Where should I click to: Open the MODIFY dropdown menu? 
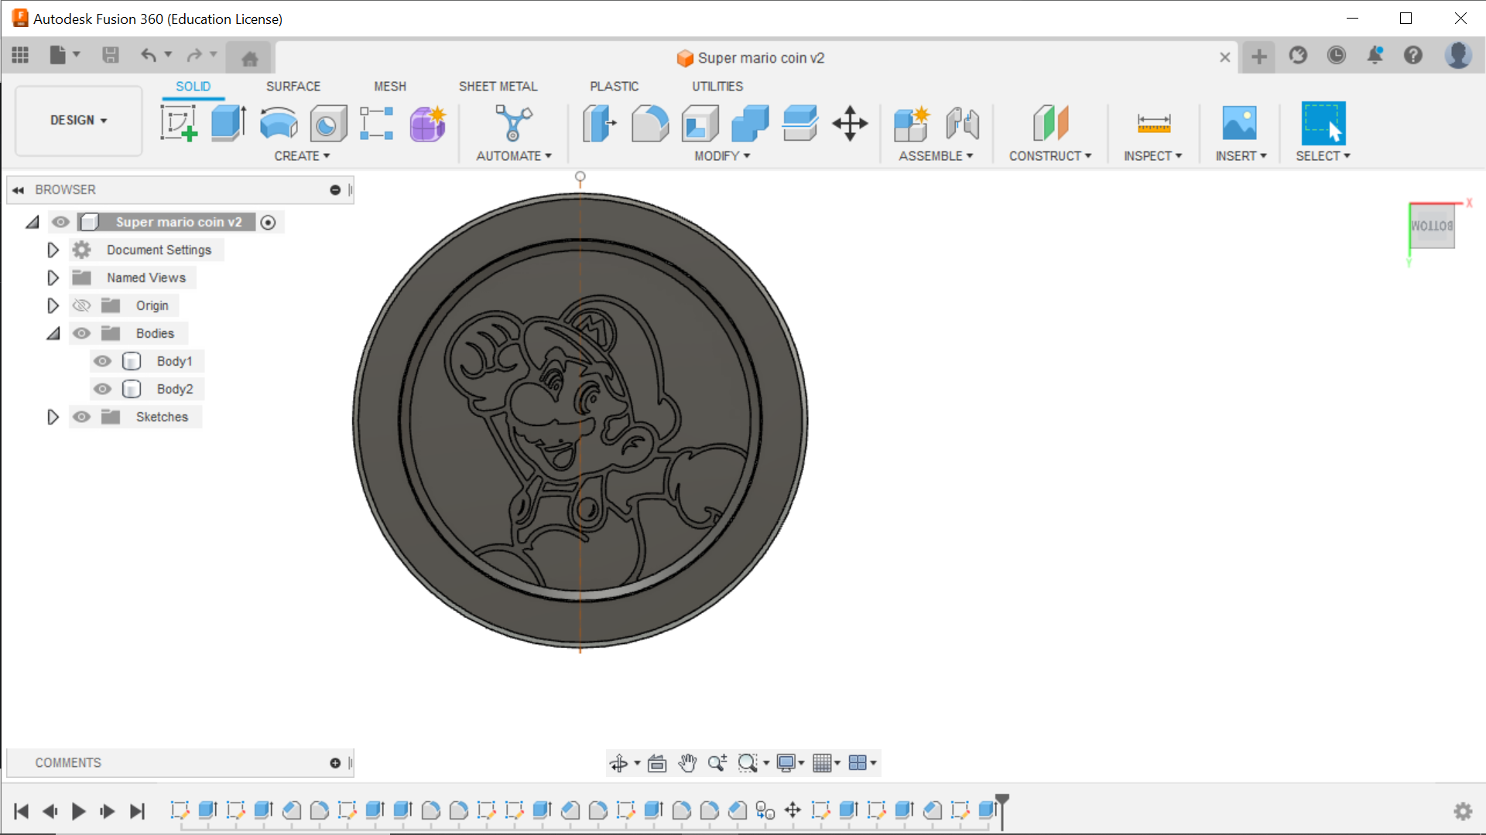click(x=722, y=156)
